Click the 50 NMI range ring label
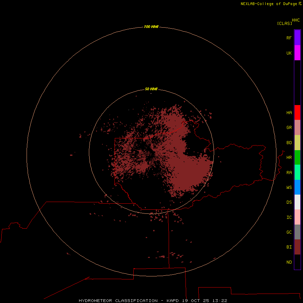This screenshot has height=303, width=303. coord(151,89)
